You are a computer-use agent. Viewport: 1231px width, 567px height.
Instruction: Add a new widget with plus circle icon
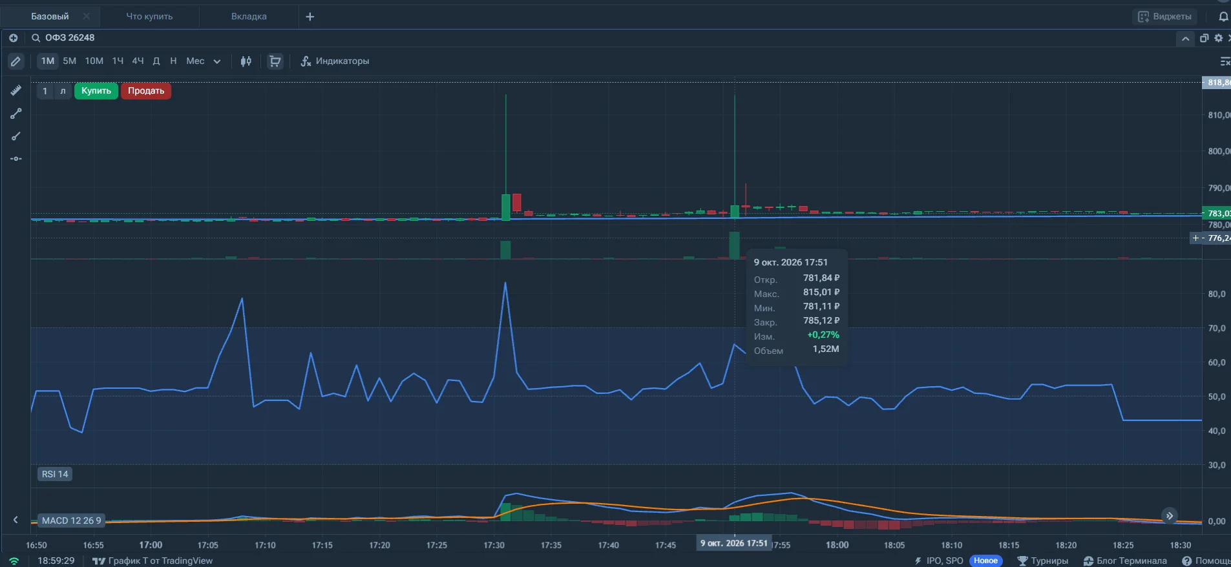(x=13, y=37)
